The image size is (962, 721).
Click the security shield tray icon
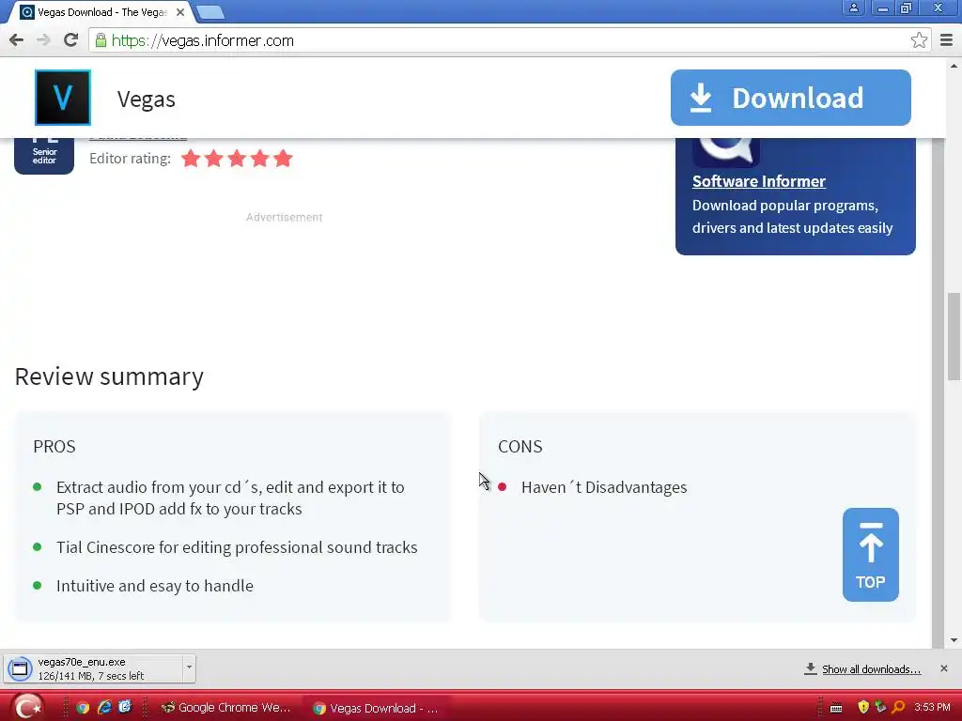click(863, 708)
